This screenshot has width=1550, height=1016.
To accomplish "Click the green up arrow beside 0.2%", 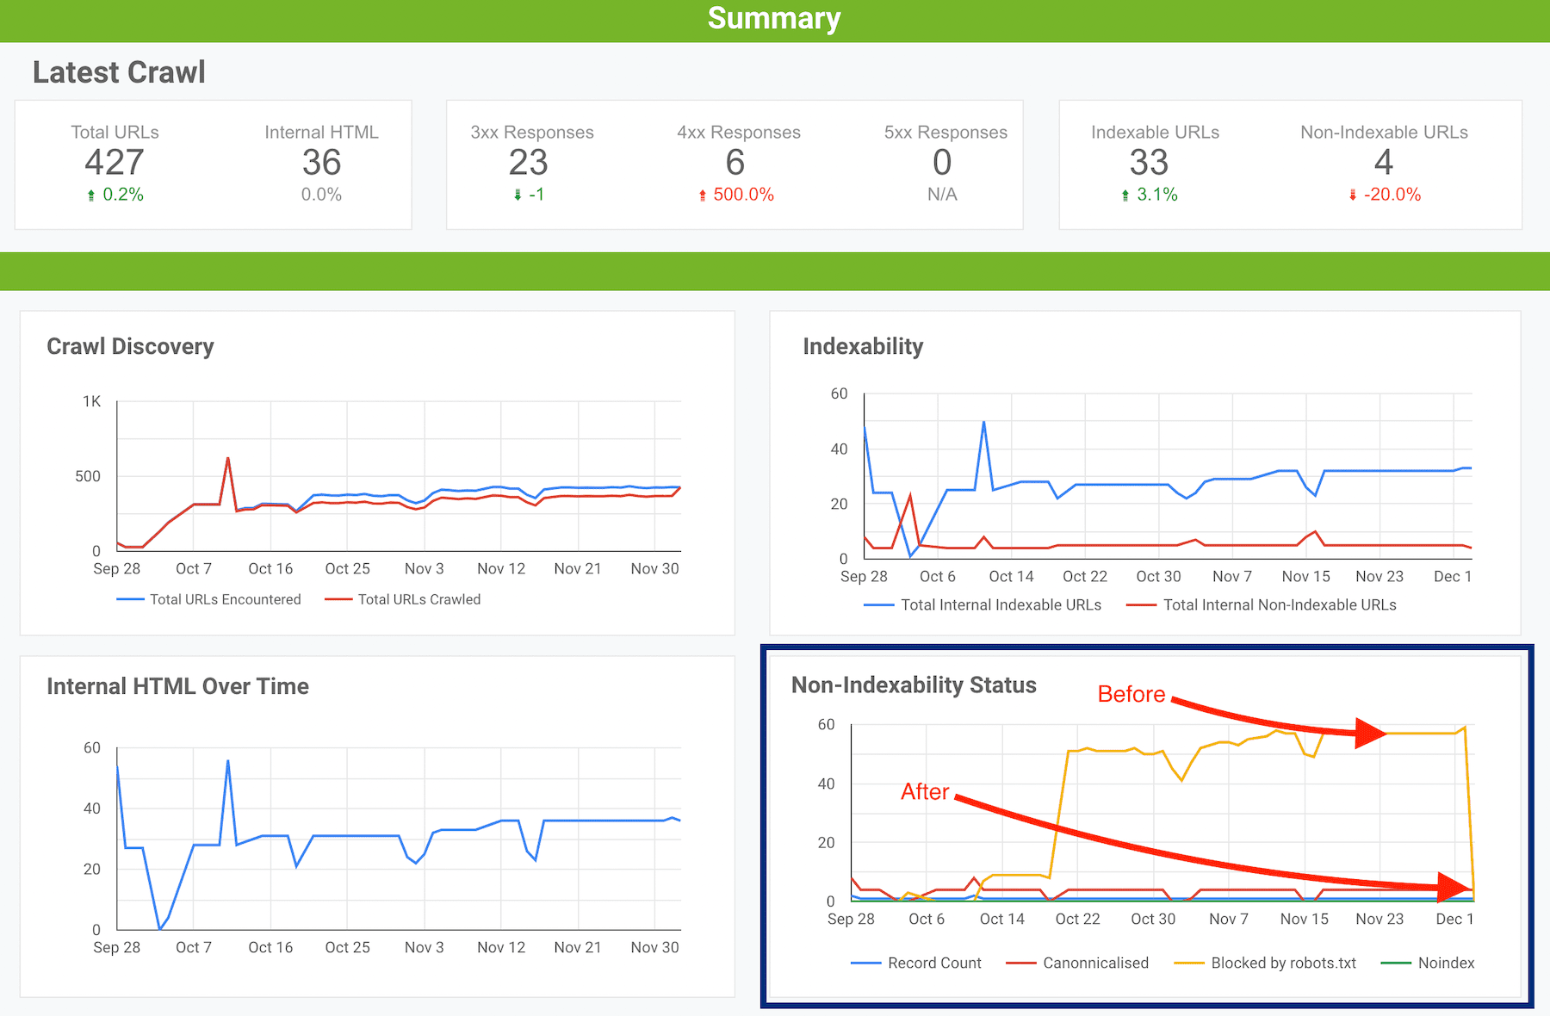I will pos(91,195).
